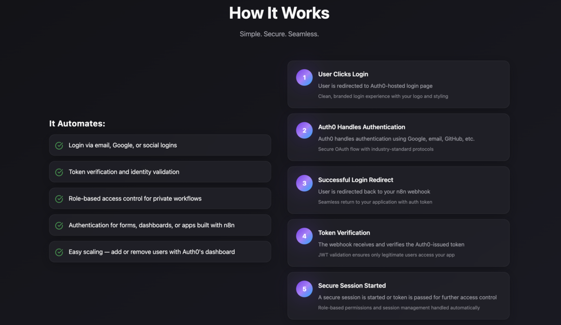Click checkmark icon beside Easy scaling item

click(59, 252)
